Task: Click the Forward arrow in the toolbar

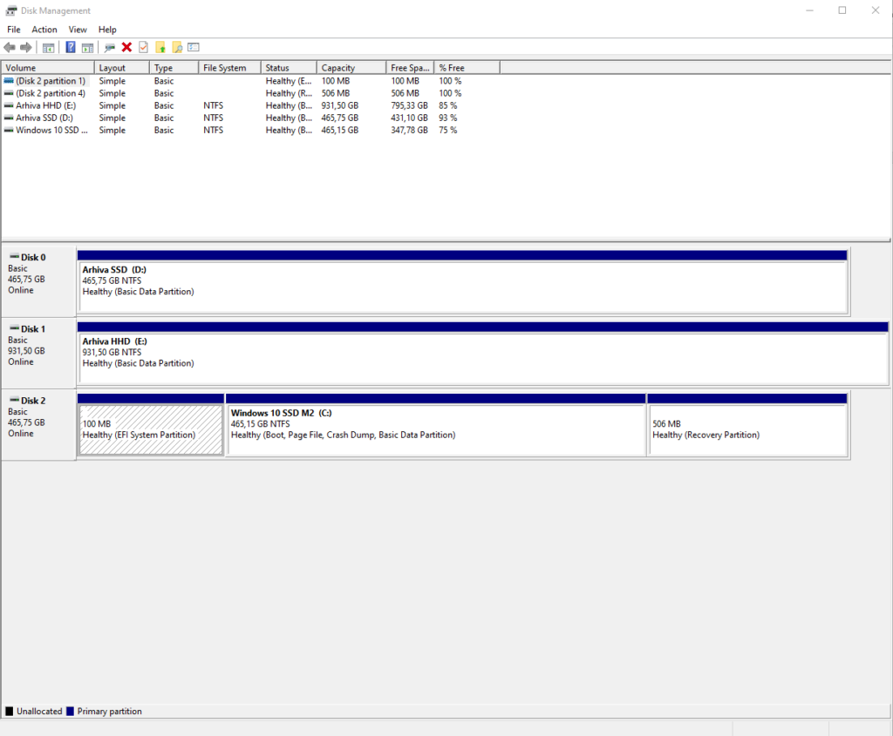Action: click(25, 47)
